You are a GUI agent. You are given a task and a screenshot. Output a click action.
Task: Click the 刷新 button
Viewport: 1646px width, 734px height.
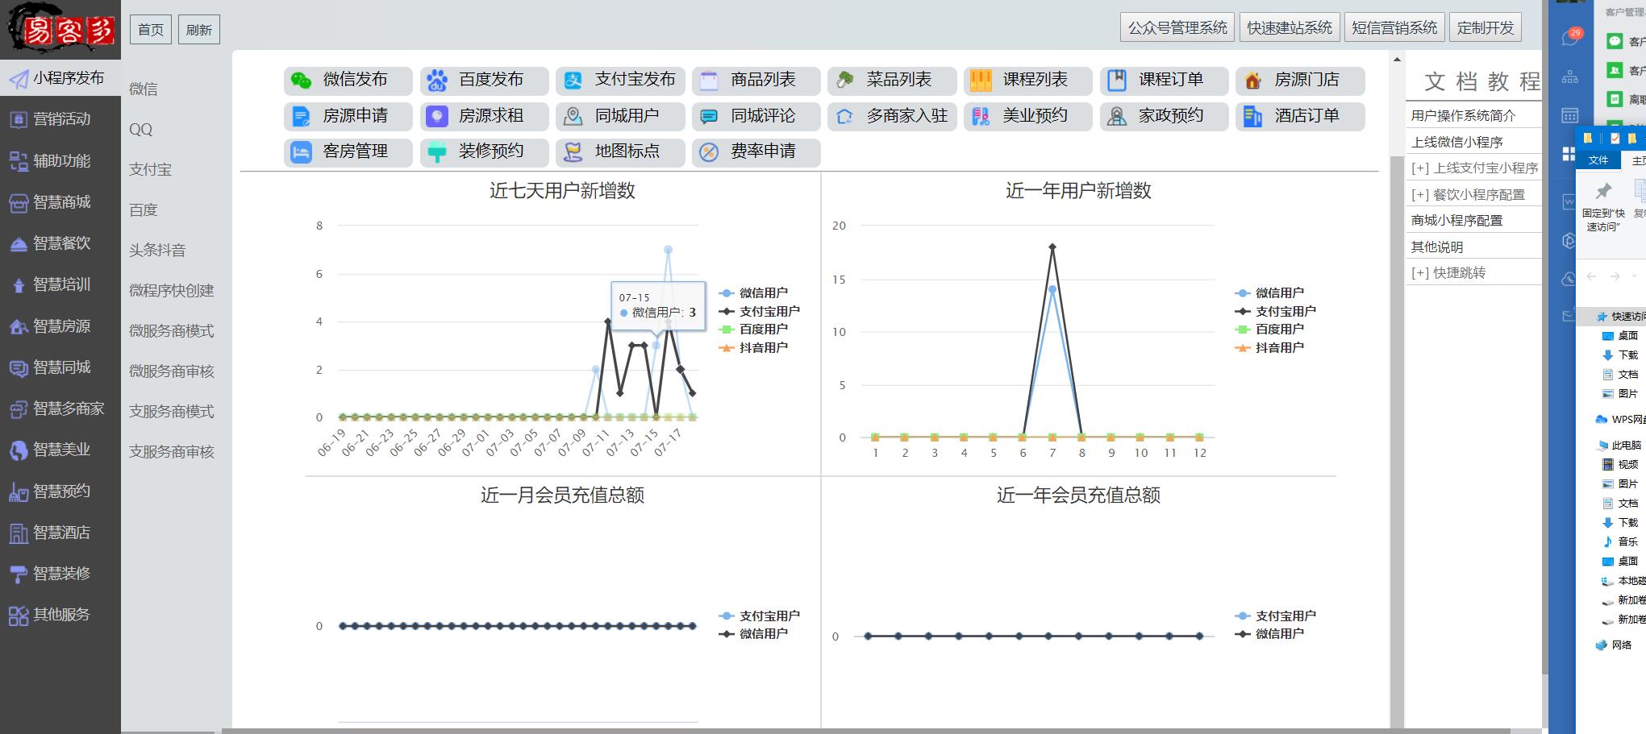(x=198, y=30)
